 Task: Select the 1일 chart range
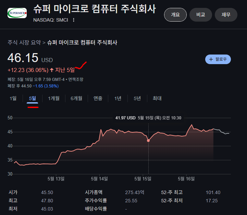point(13,98)
